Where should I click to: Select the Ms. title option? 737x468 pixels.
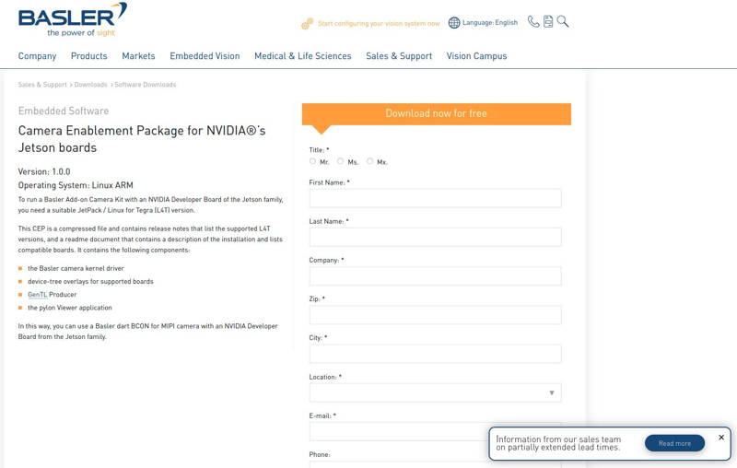click(340, 161)
